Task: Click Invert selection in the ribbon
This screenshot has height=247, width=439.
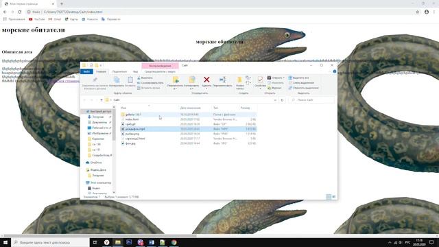Action: [303, 88]
